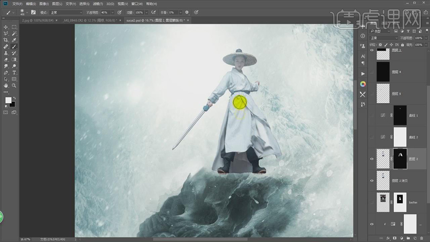Change the screen mode
Screen dimensions: 430x242
14,113
